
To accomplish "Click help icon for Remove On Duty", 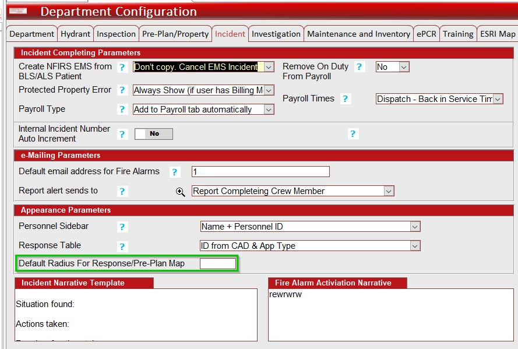I will [x=359, y=68].
